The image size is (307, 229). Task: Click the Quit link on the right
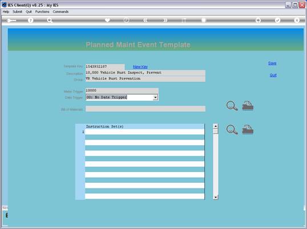point(273,75)
